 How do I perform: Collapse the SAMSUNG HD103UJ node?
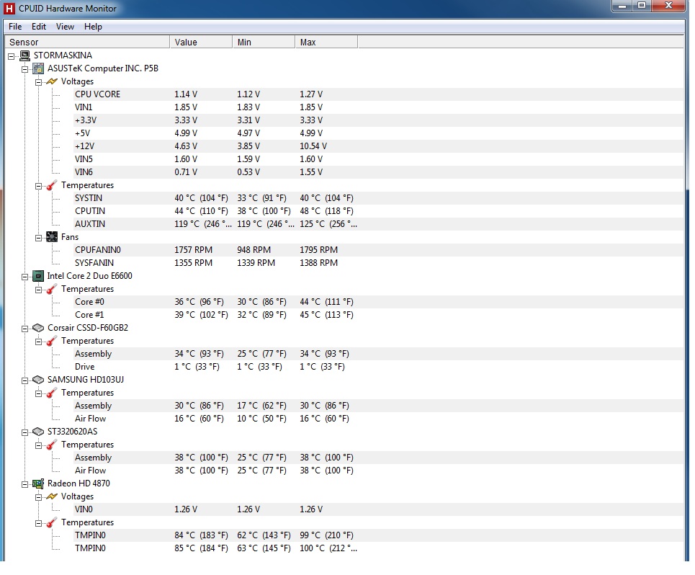pyautogui.click(x=24, y=380)
